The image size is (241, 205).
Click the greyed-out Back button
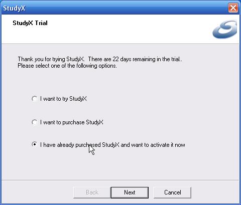(x=92, y=192)
